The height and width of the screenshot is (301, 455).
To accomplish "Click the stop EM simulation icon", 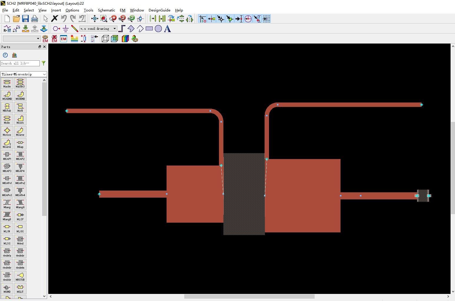I will (x=54, y=39).
